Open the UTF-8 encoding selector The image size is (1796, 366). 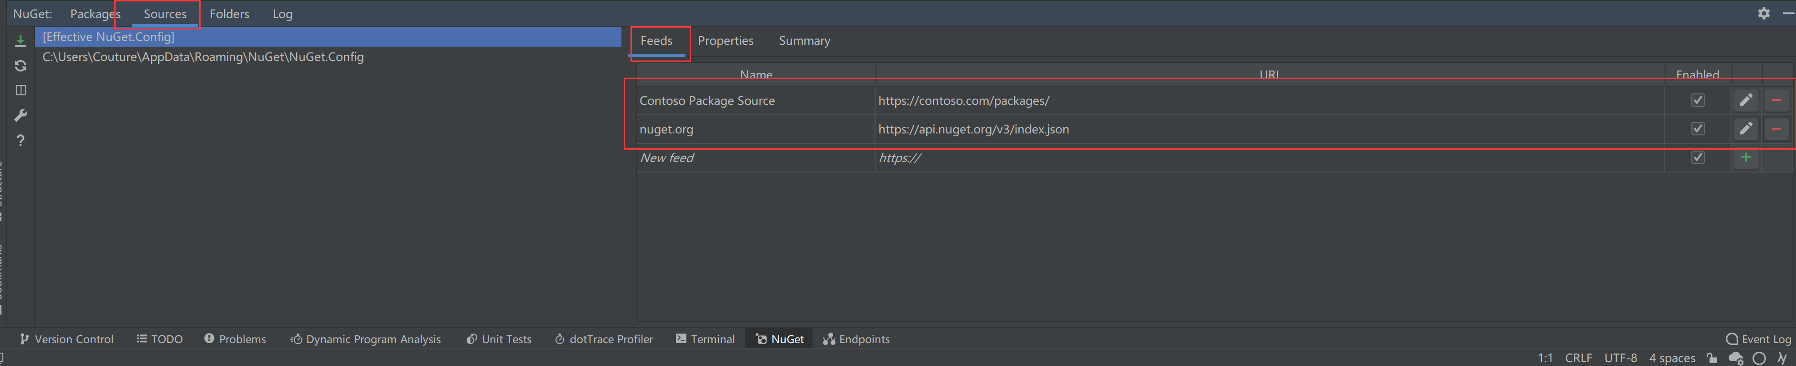click(x=1620, y=357)
